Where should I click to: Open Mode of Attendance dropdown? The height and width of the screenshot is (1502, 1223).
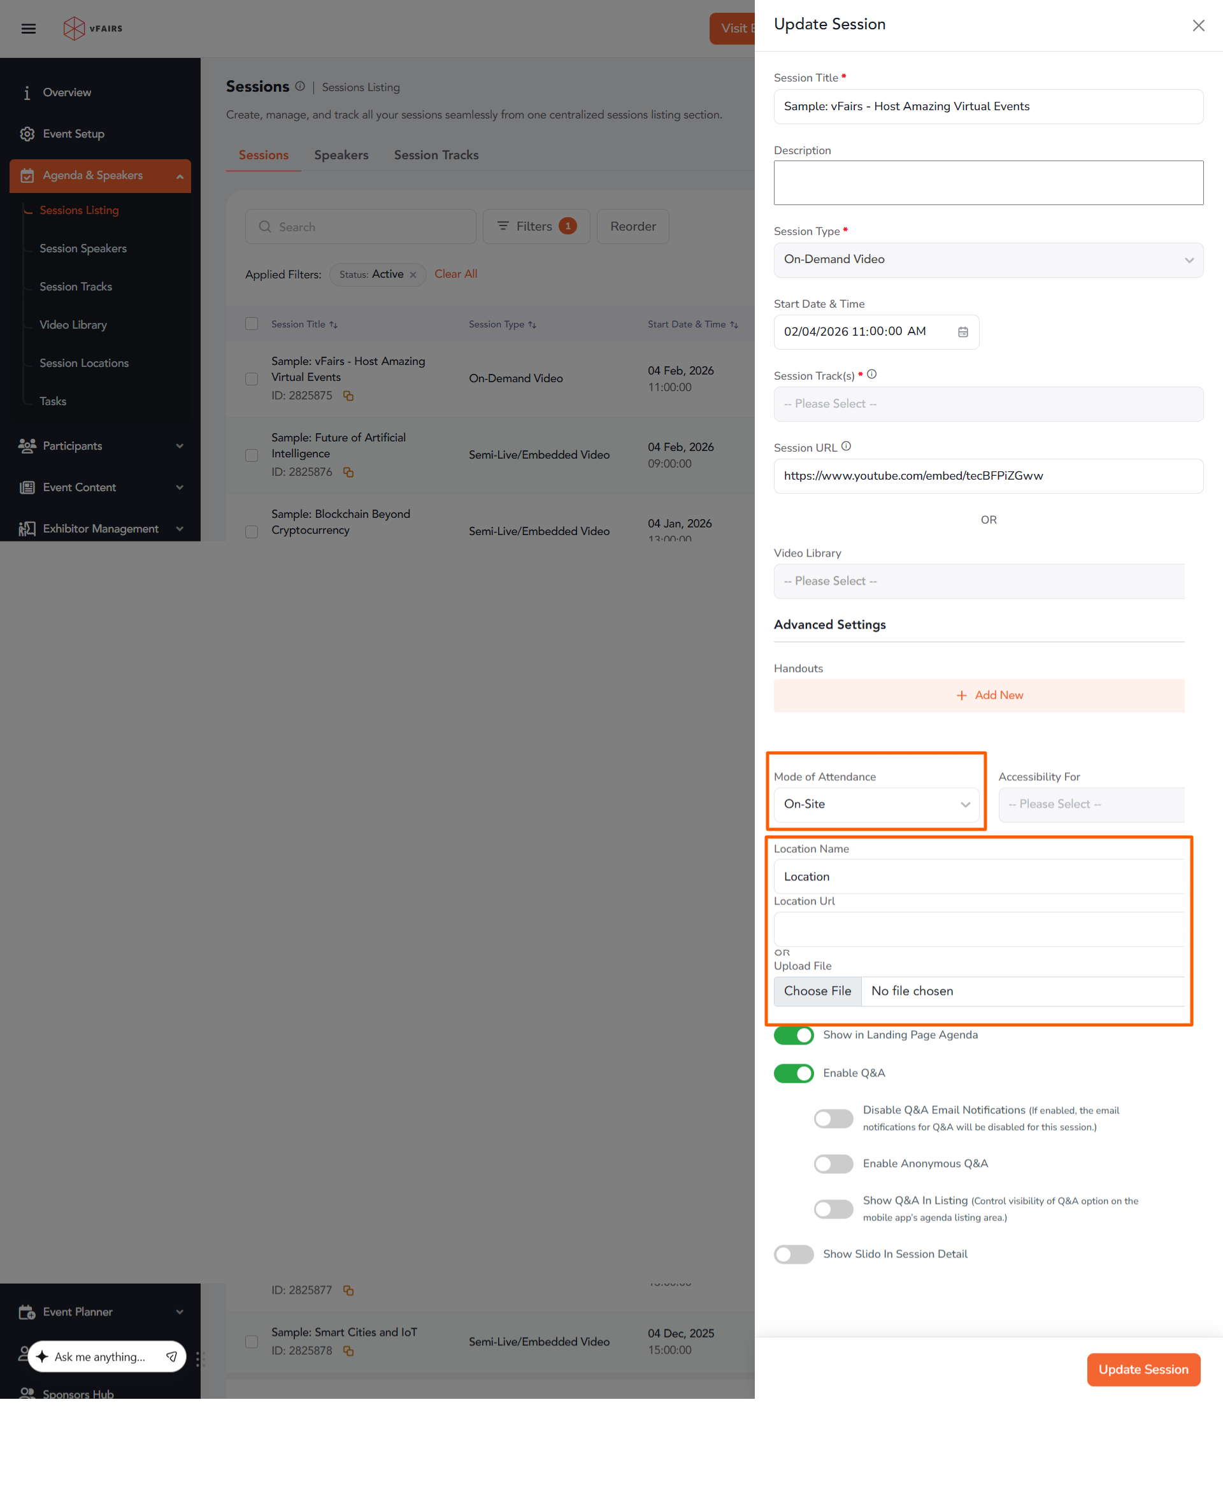(x=876, y=805)
